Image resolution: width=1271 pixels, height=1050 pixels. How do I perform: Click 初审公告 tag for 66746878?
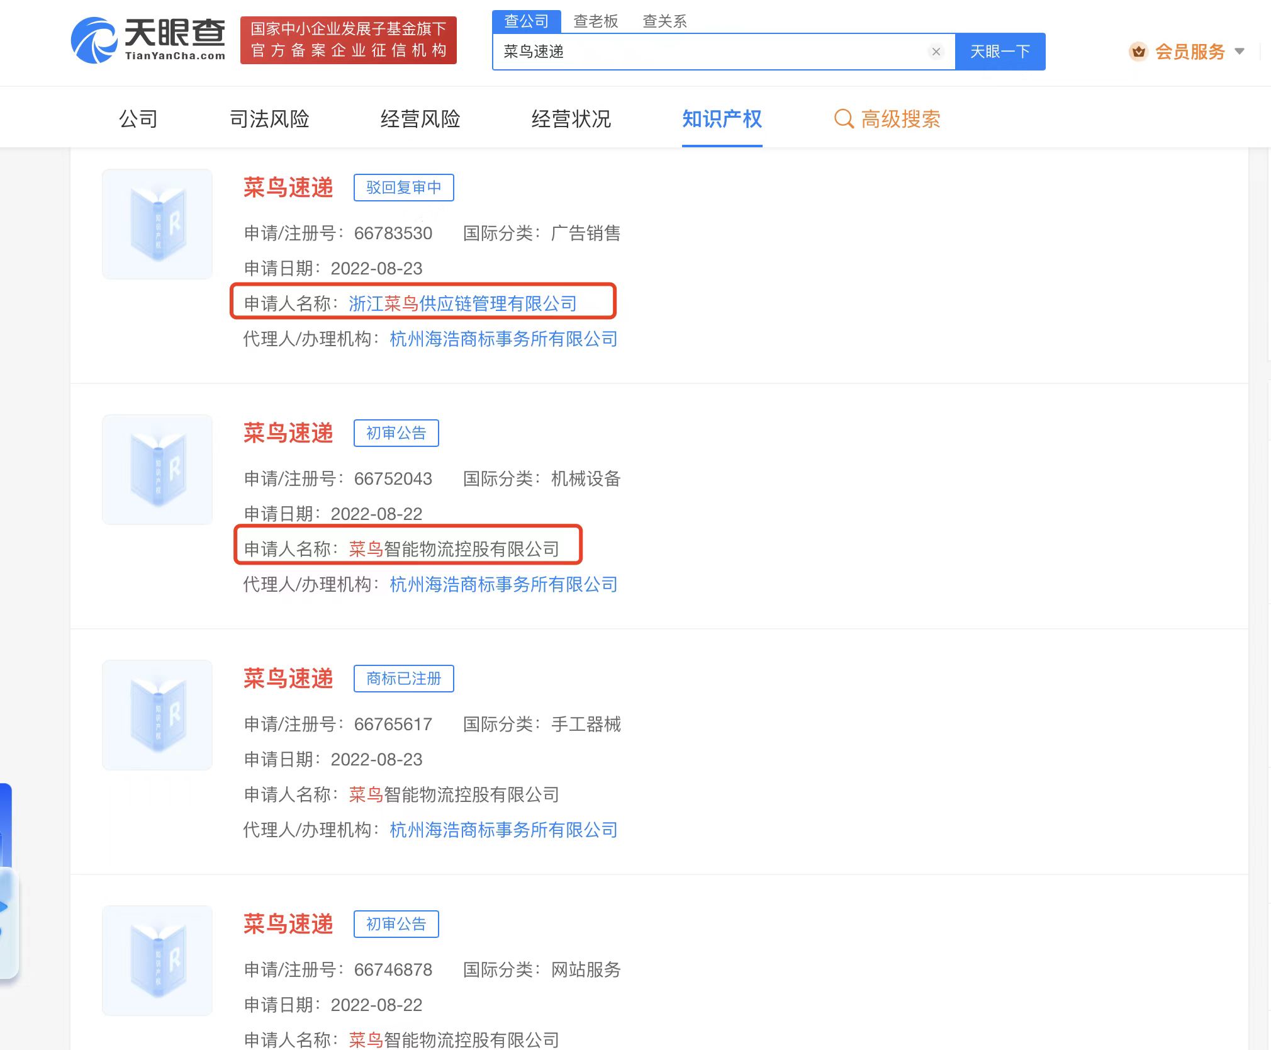(x=396, y=924)
